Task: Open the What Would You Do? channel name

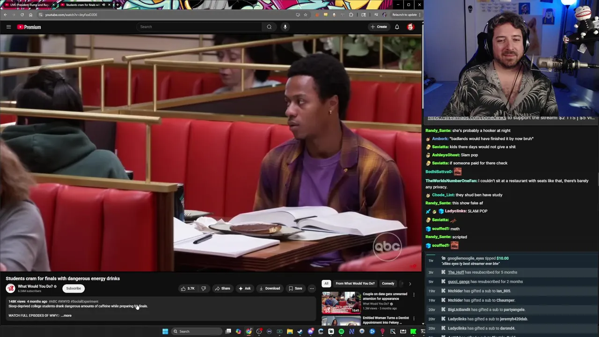Action: (35, 286)
